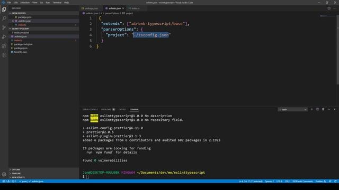Image resolution: width=339 pixels, height=190 pixels.
Task: Open the Explorer view in the activity bar
Action: pos(4,9)
